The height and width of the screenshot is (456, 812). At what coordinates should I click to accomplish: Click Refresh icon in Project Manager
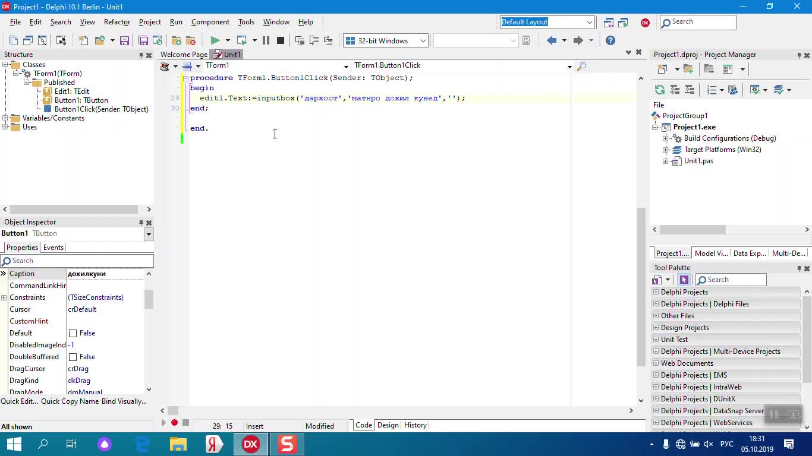(x=660, y=90)
